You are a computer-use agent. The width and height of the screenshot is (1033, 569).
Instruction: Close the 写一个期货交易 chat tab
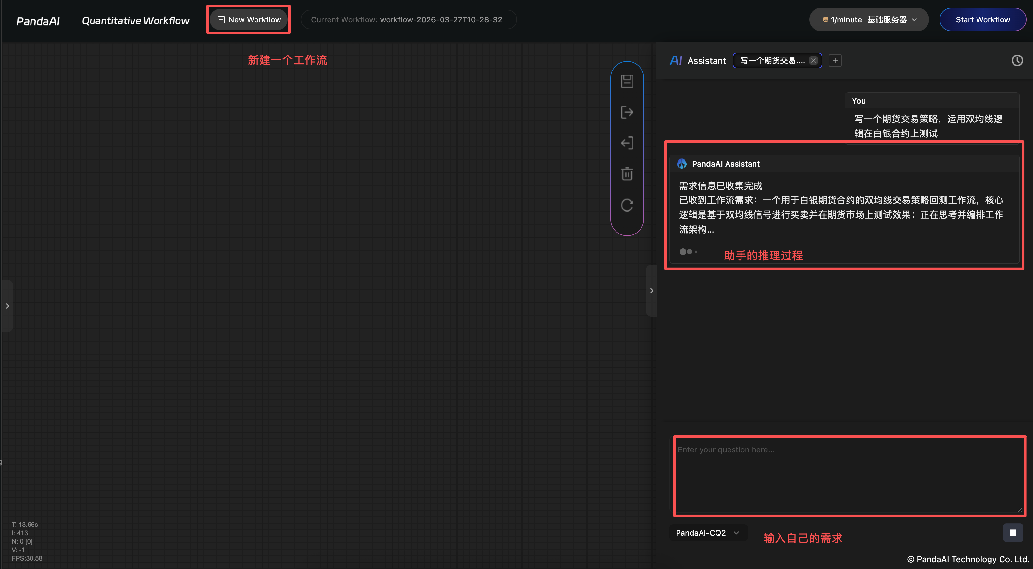813,61
